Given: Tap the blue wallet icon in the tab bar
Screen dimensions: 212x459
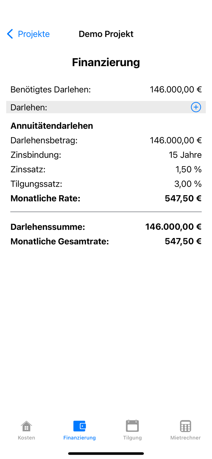Looking at the screenshot, I should click(79, 426).
